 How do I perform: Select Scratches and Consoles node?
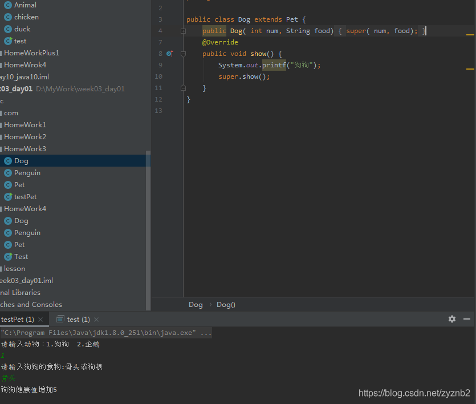(x=31, y=305)
